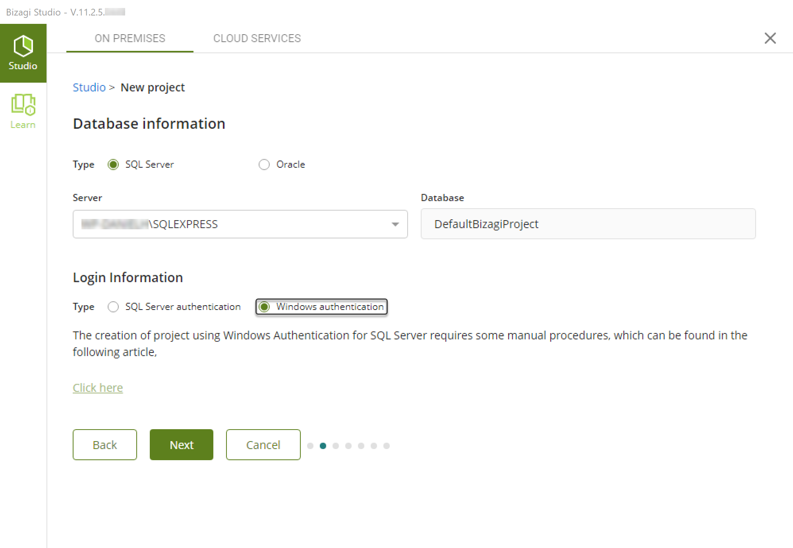
Task: Close the new project wizard
Action: (770, 38)
